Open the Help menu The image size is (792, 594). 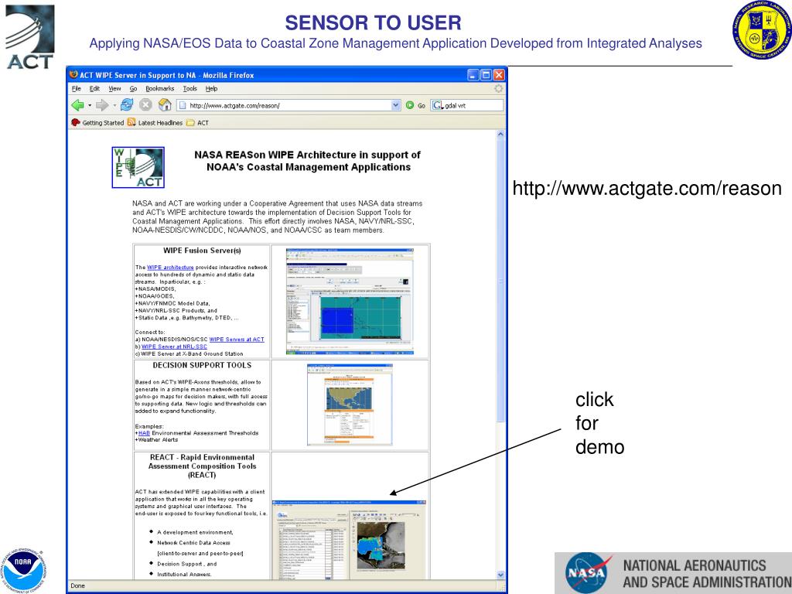click(x=211, y=88)
